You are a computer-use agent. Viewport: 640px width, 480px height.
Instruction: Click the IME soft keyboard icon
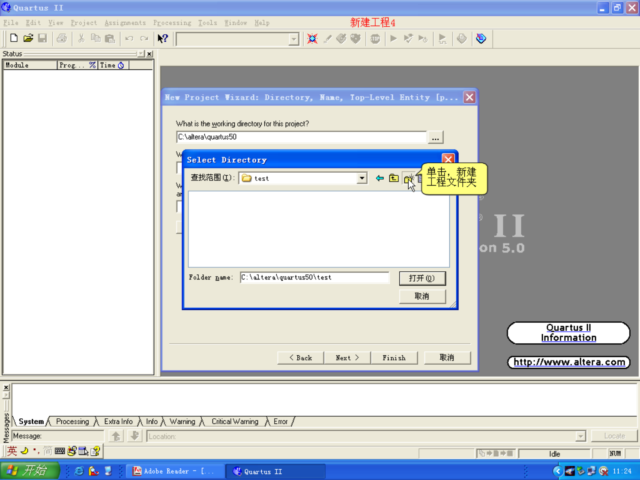point(60,451)
